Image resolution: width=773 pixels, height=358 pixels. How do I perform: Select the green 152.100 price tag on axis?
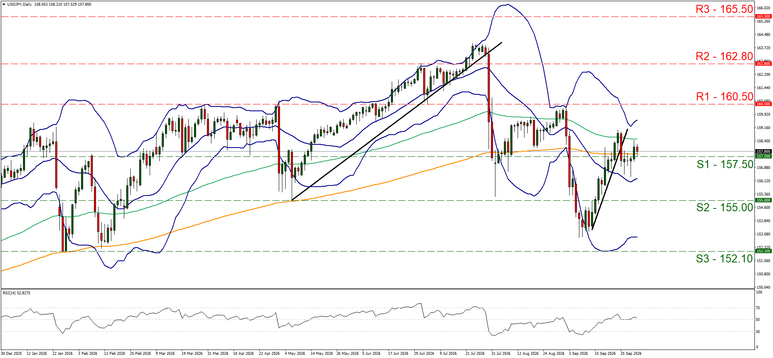[763, 251]
